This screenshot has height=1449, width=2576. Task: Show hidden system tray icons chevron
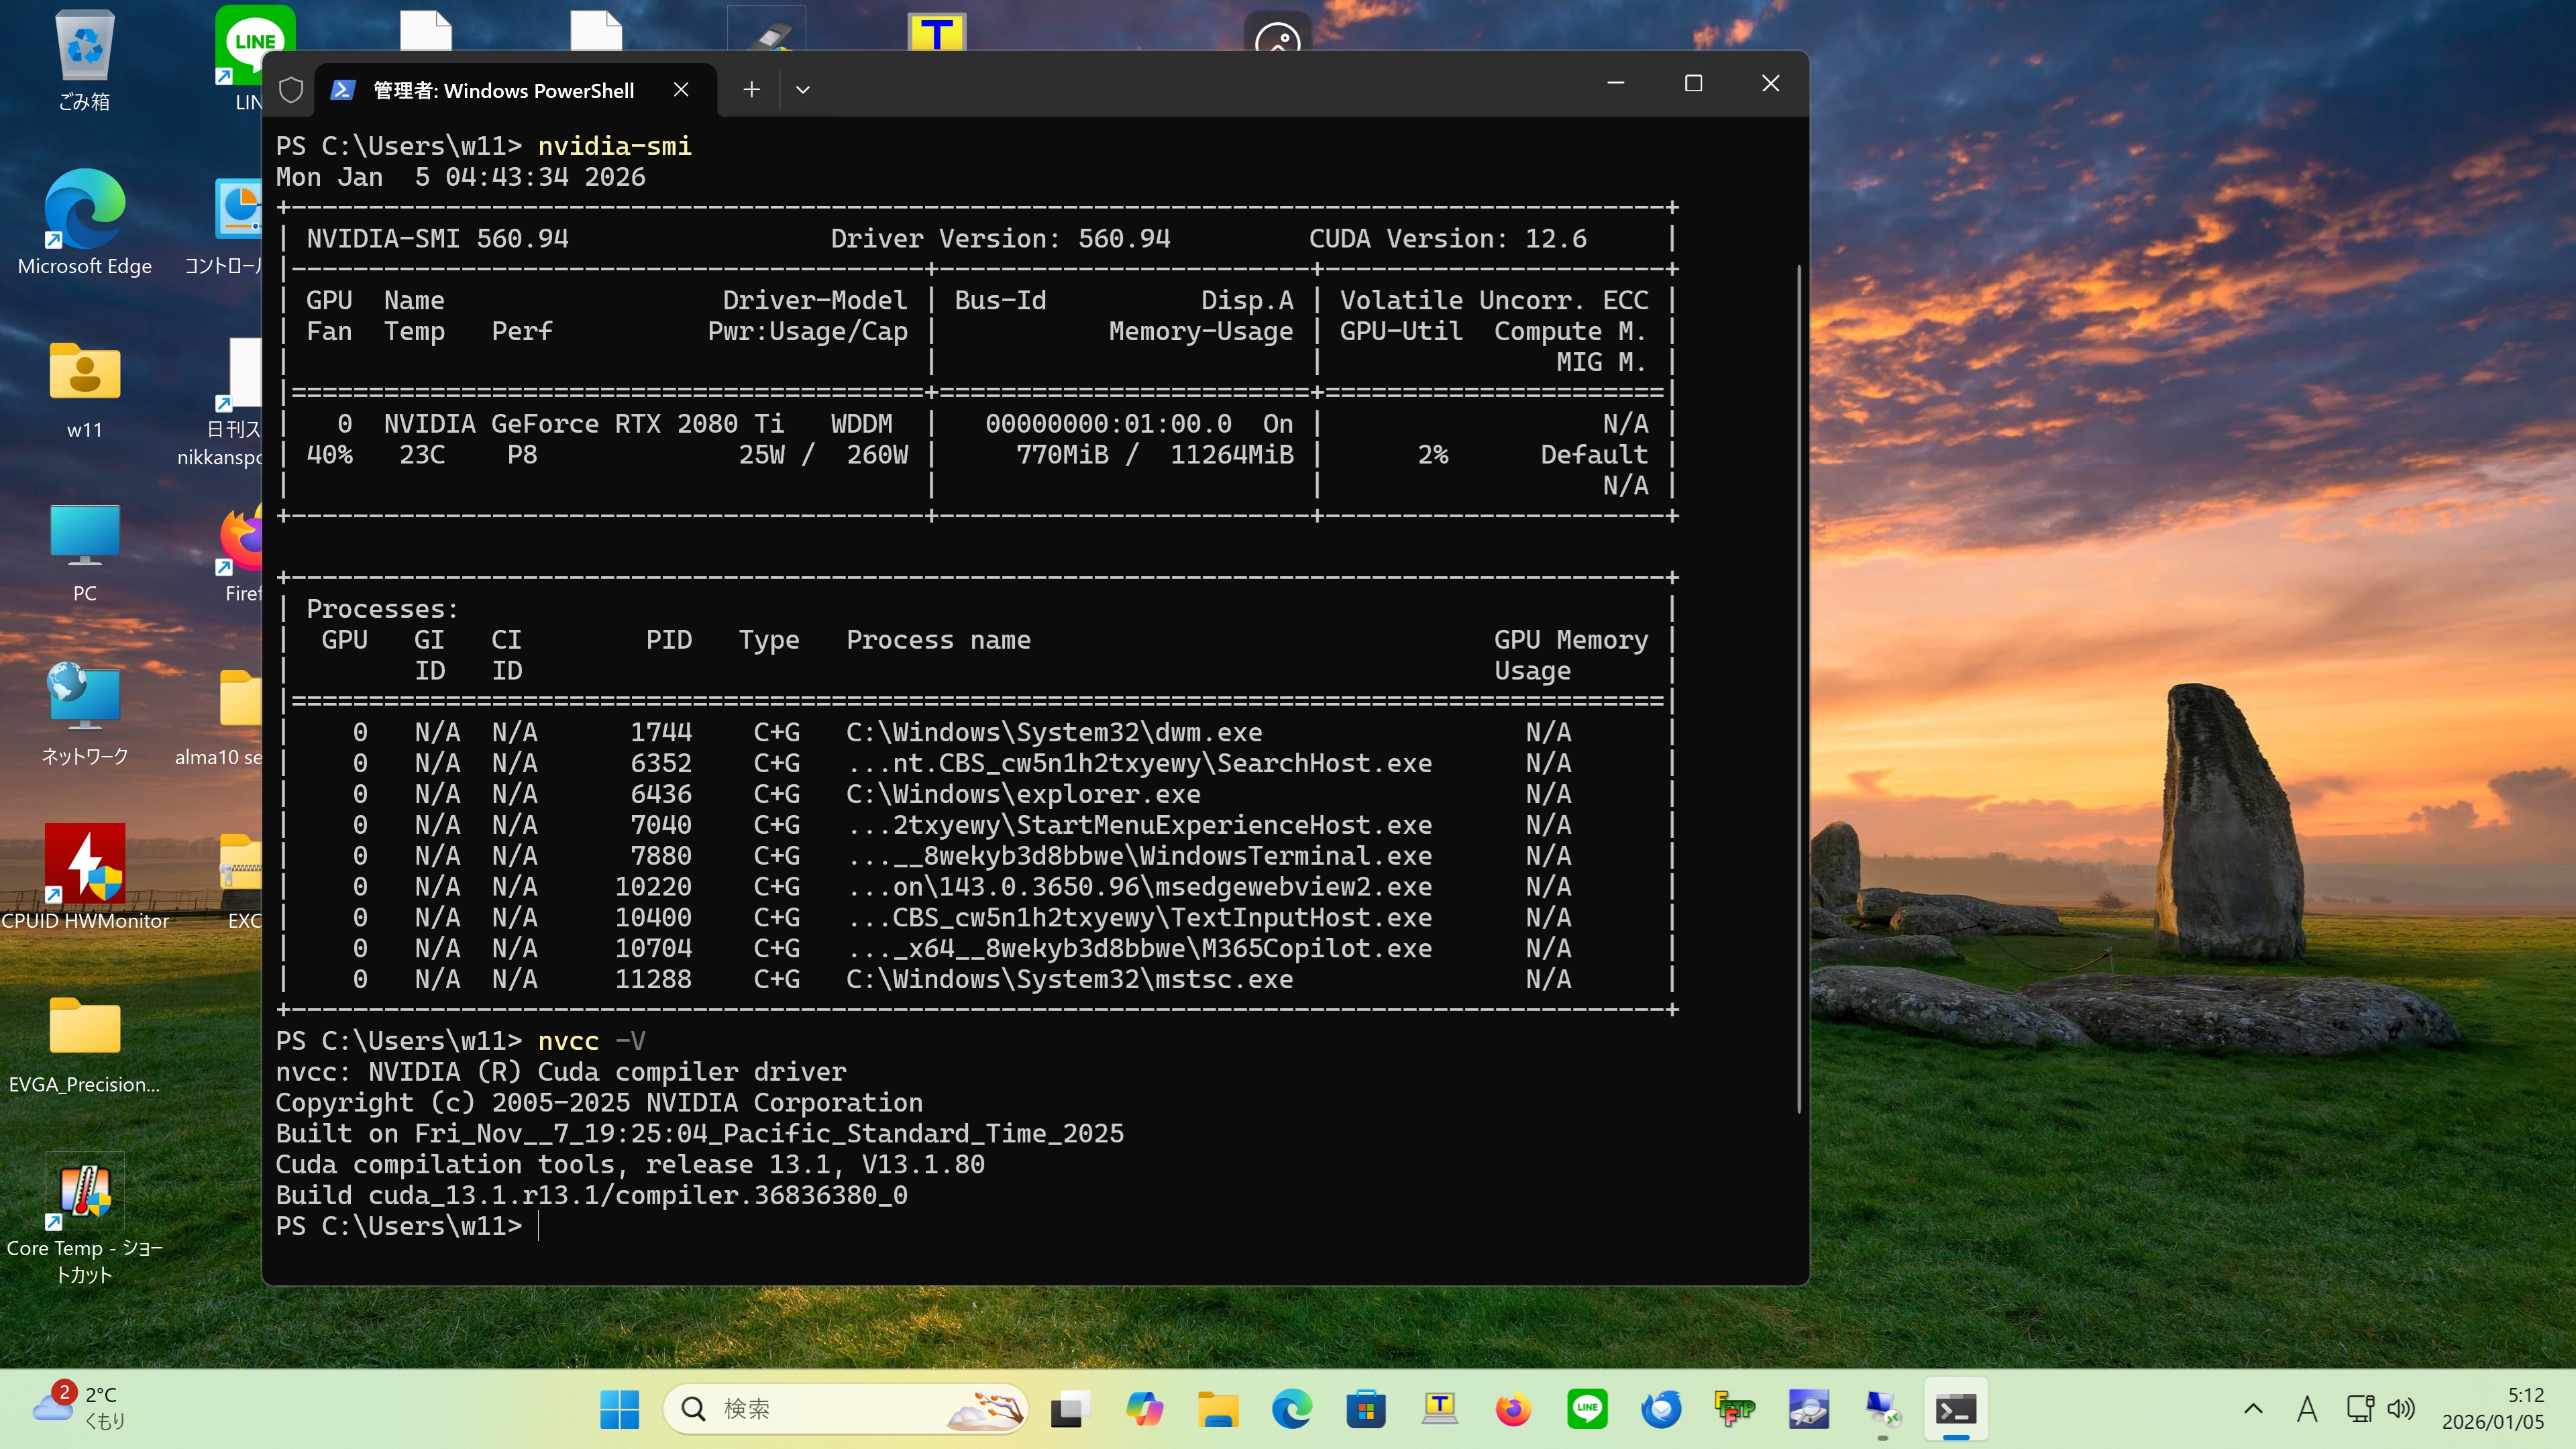[x=2253, y=1409]
